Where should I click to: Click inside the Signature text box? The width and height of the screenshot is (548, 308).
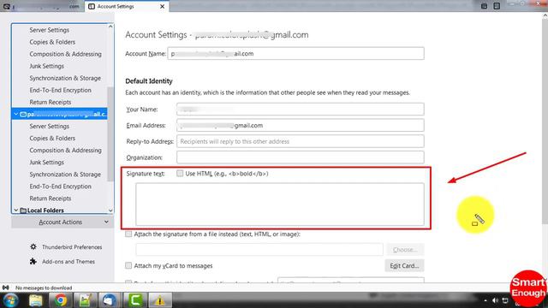(280, 204)
